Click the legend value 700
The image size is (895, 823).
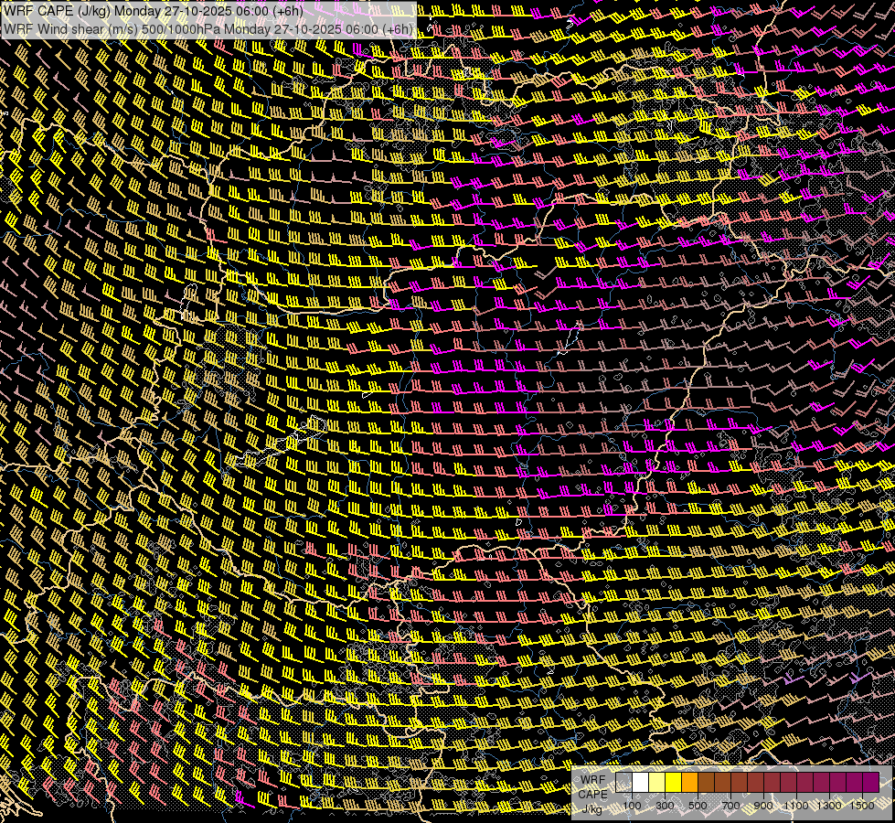point(730,806)
